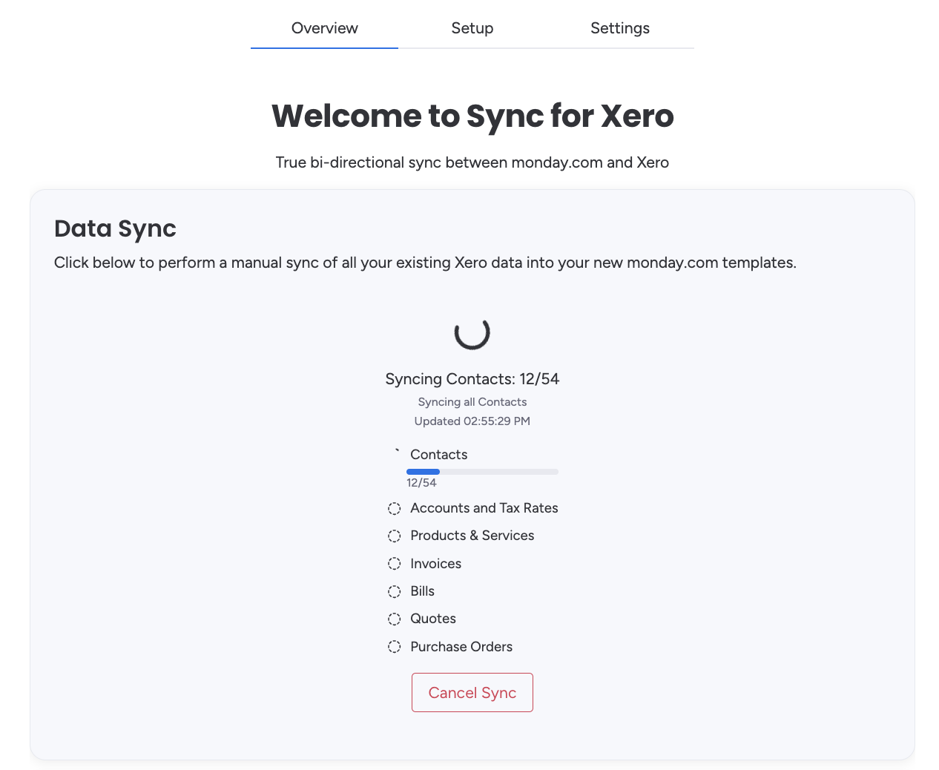Click the large loading spinner above the sync status
Screen dimensions: 939x770
point(472,334)
